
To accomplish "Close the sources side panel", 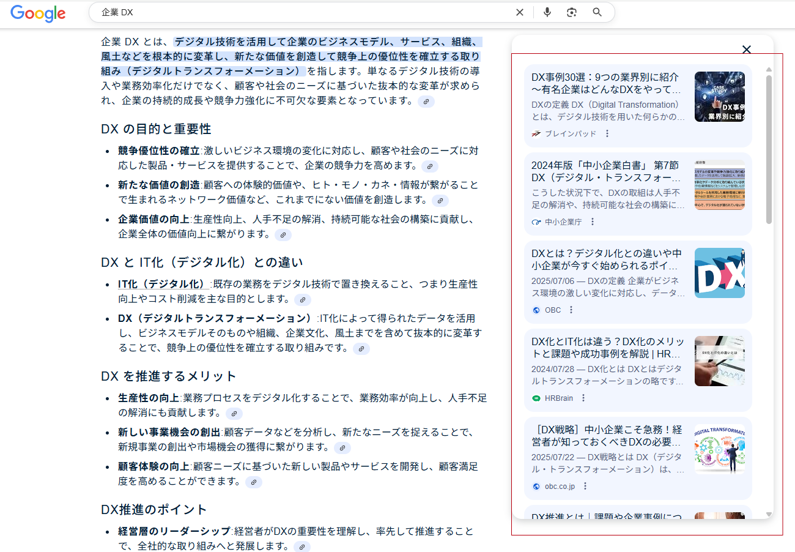I will (746, 50).
